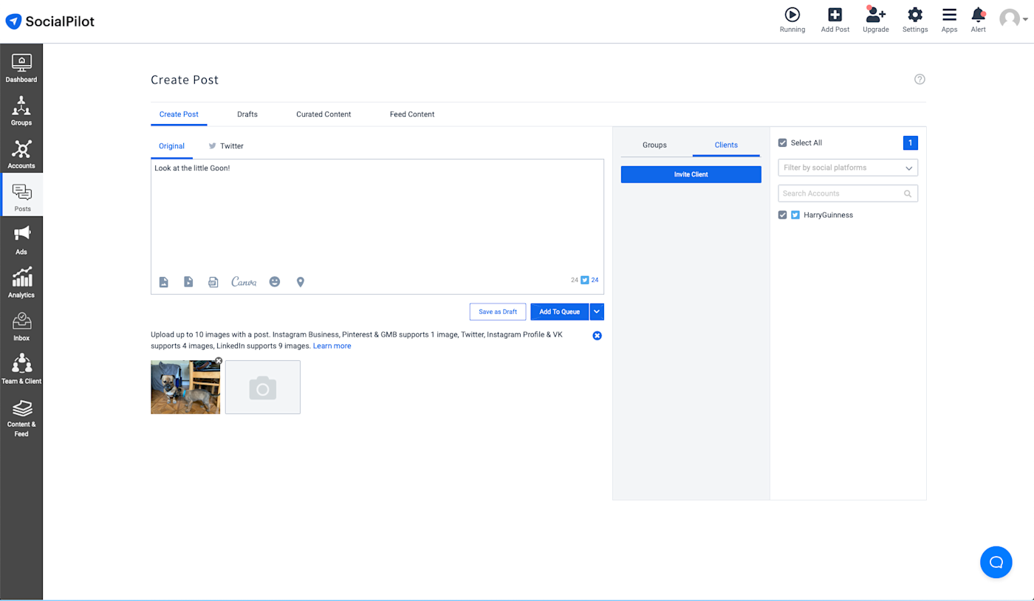1034x601 pixels.
Task: Click the add video icon in editor
Action: pyautogui.click(x=188, y=282)
